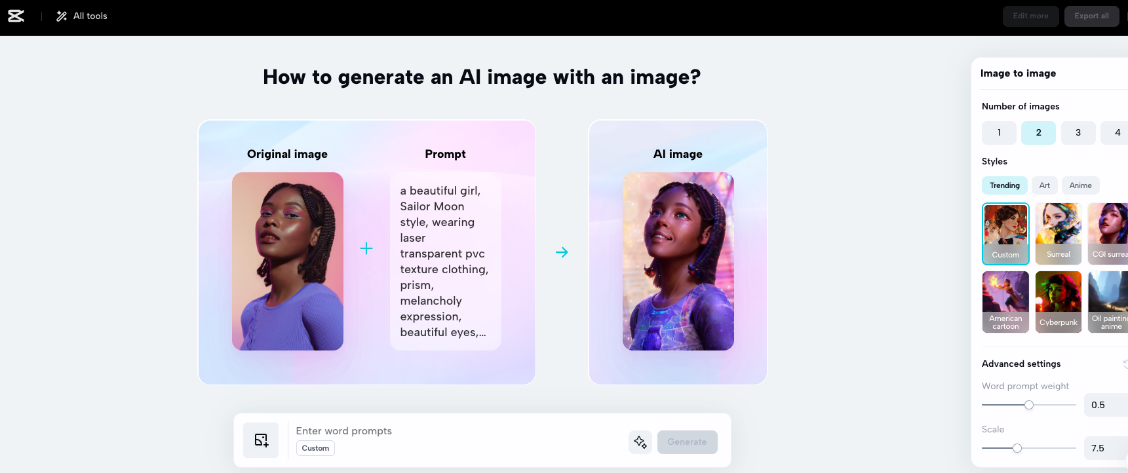Set number of images to 1
Image resolution: width=1128 pixels, height=473 pixels.
click(999, 133)
